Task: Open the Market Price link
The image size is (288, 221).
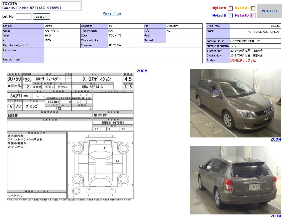Action: click(112, 13)
